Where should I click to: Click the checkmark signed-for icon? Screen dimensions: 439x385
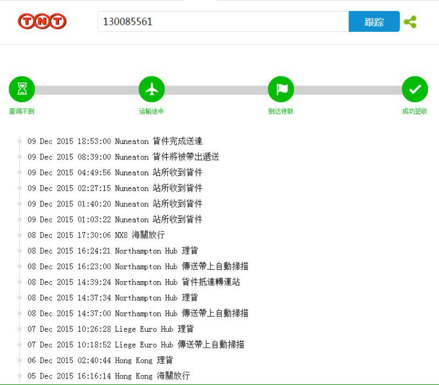click(415, 89)
